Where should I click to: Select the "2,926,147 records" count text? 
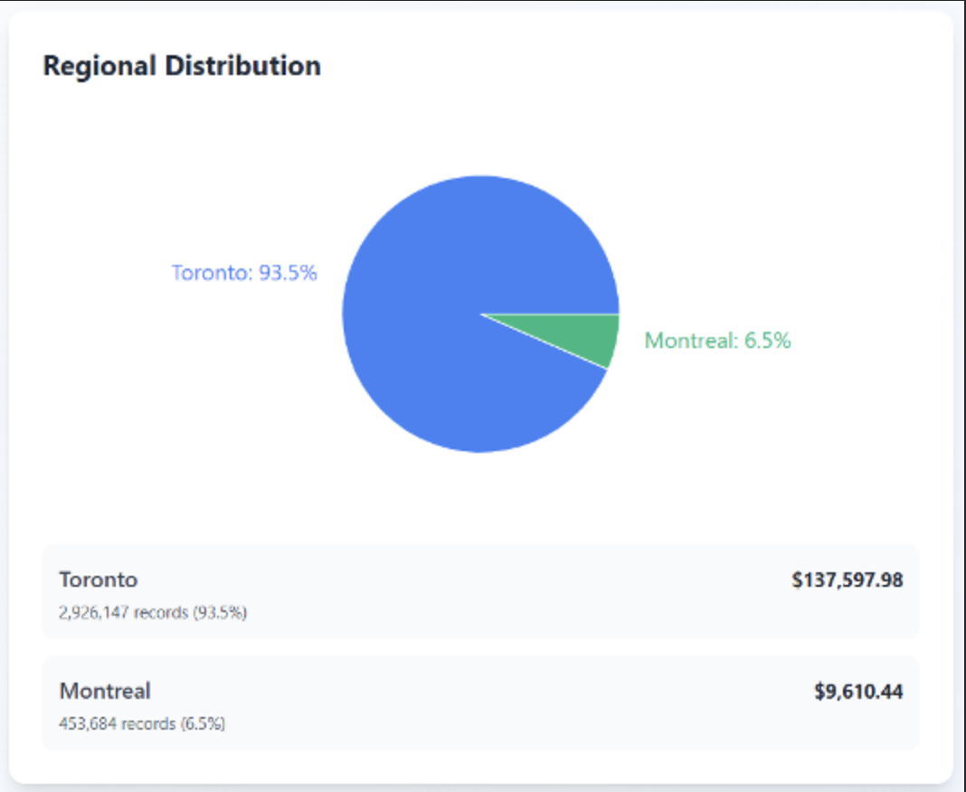pos(123,612)
